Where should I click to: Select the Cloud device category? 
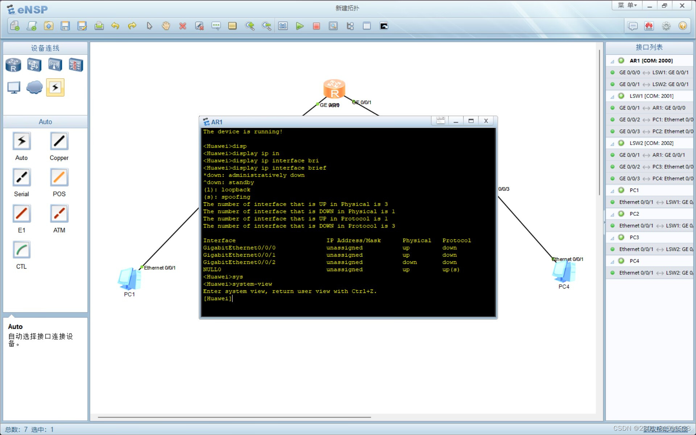[34, 87]
